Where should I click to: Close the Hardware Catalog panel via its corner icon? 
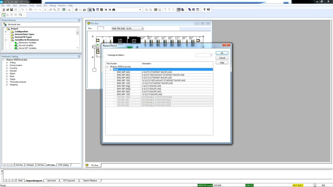click(x=79, y=56)
